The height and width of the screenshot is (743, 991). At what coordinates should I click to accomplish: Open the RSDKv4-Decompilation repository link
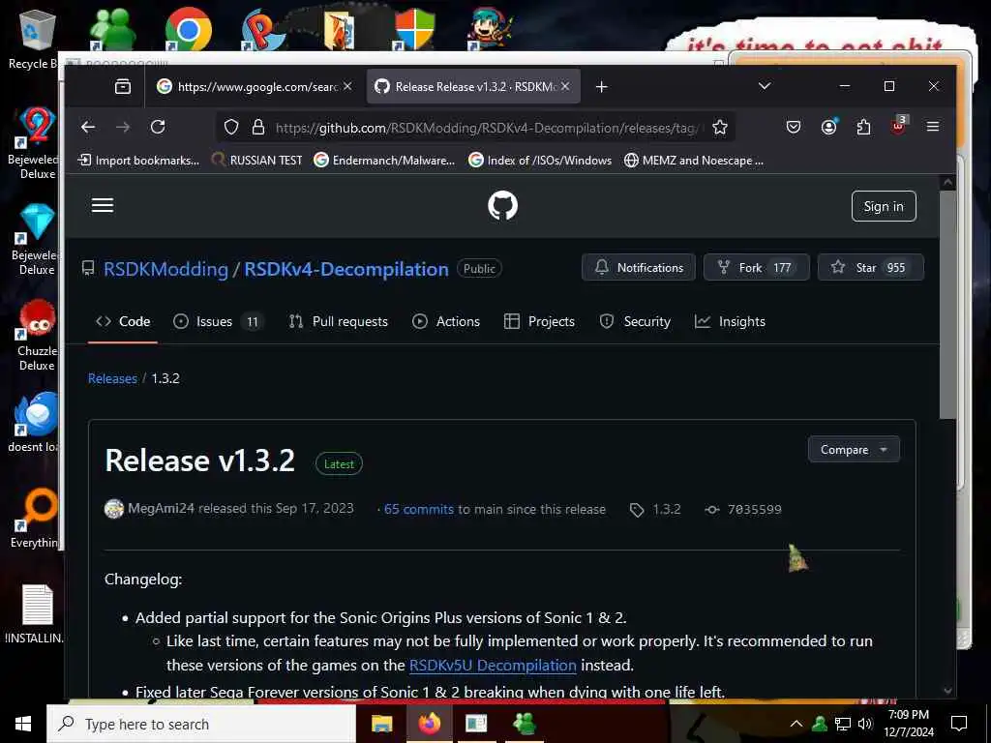click(346, 269)
